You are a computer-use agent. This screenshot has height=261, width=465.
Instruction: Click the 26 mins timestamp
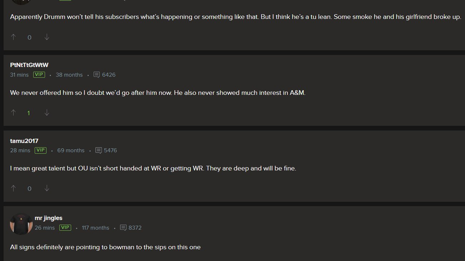[x=45, y=228]
